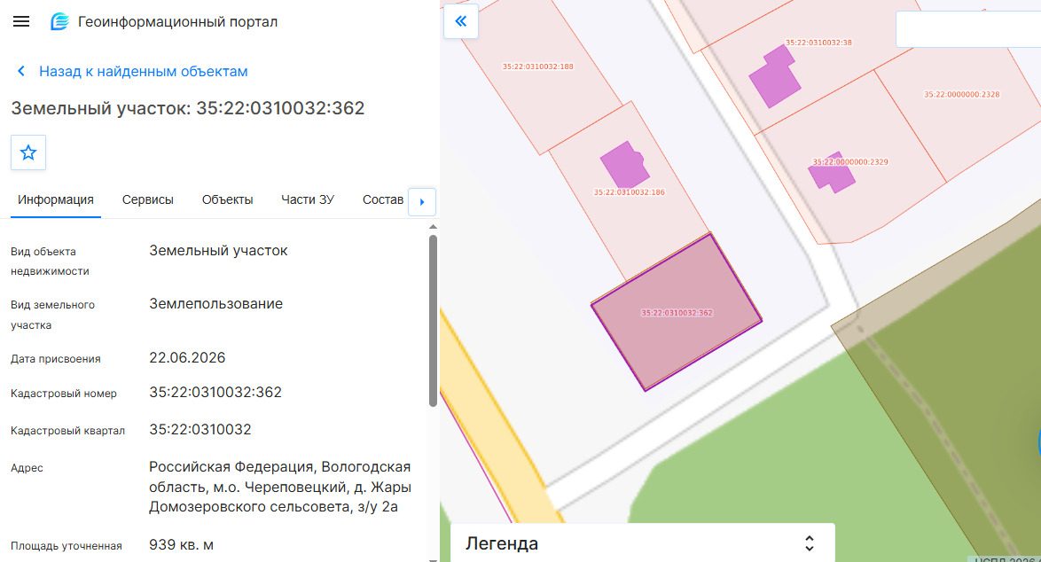Click the building on parcel 35:22:0310032:186
The height and width of the screenshot is (562, 1041).
point(623,165)
